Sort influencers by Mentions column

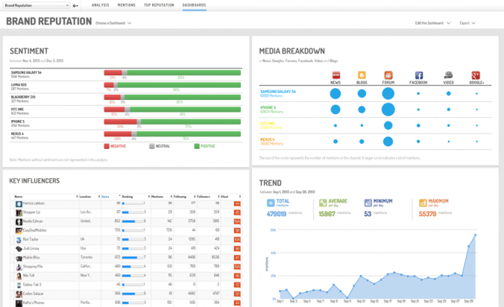tap(161, 197)
